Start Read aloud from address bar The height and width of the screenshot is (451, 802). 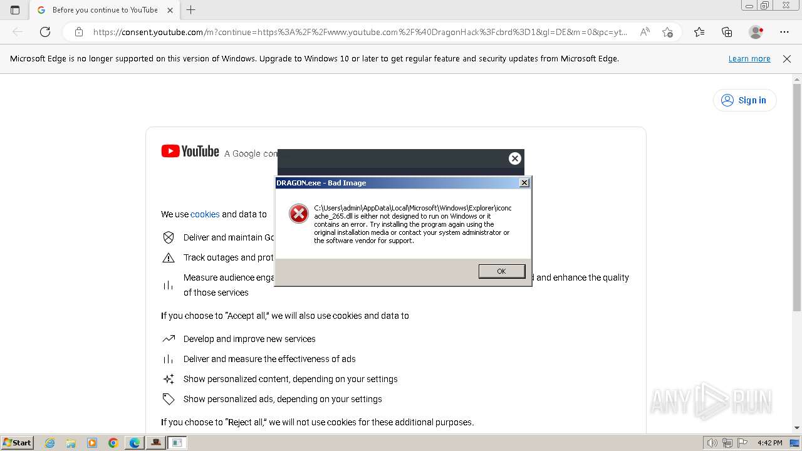click(645, 32)
